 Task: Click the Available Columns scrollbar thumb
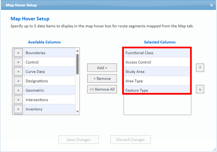tap(77, 64)
